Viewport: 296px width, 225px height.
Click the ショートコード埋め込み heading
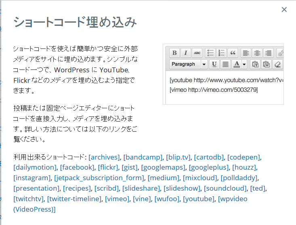pyautogui.click(x=75, y=22)
